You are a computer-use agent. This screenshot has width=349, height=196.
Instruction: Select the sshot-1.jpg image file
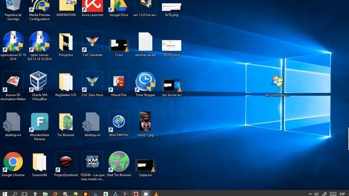[x=146, y=125]
